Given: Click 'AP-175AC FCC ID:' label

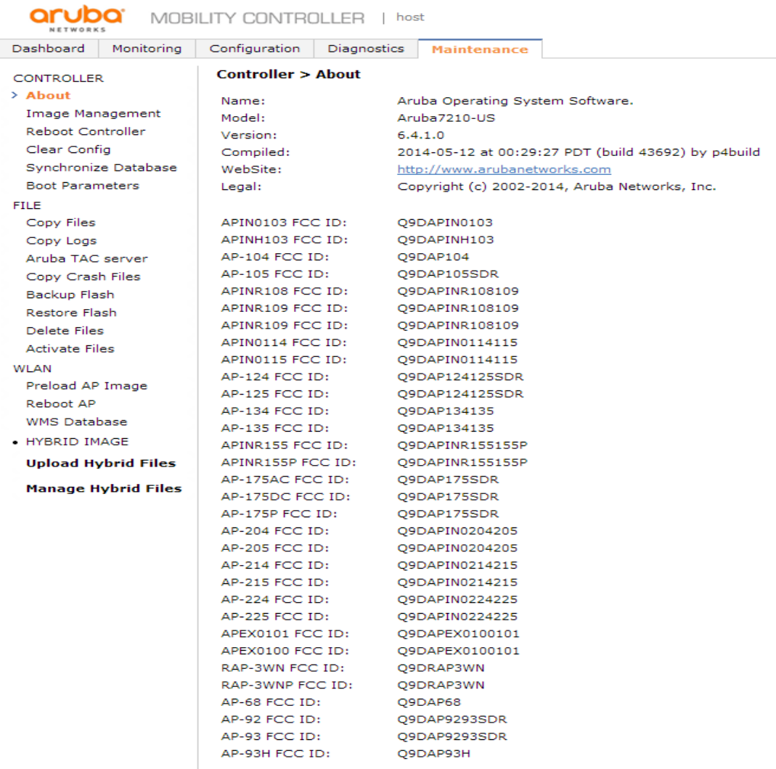Looking at the screenshot, I should [x=285, y=480].
